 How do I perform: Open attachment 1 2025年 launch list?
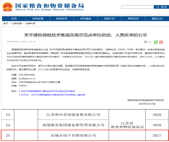(x=47, y=91)
